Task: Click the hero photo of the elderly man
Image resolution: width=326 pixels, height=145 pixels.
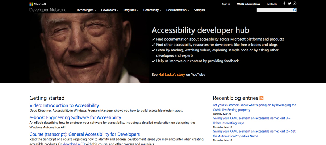Action: tap(89, 48)
